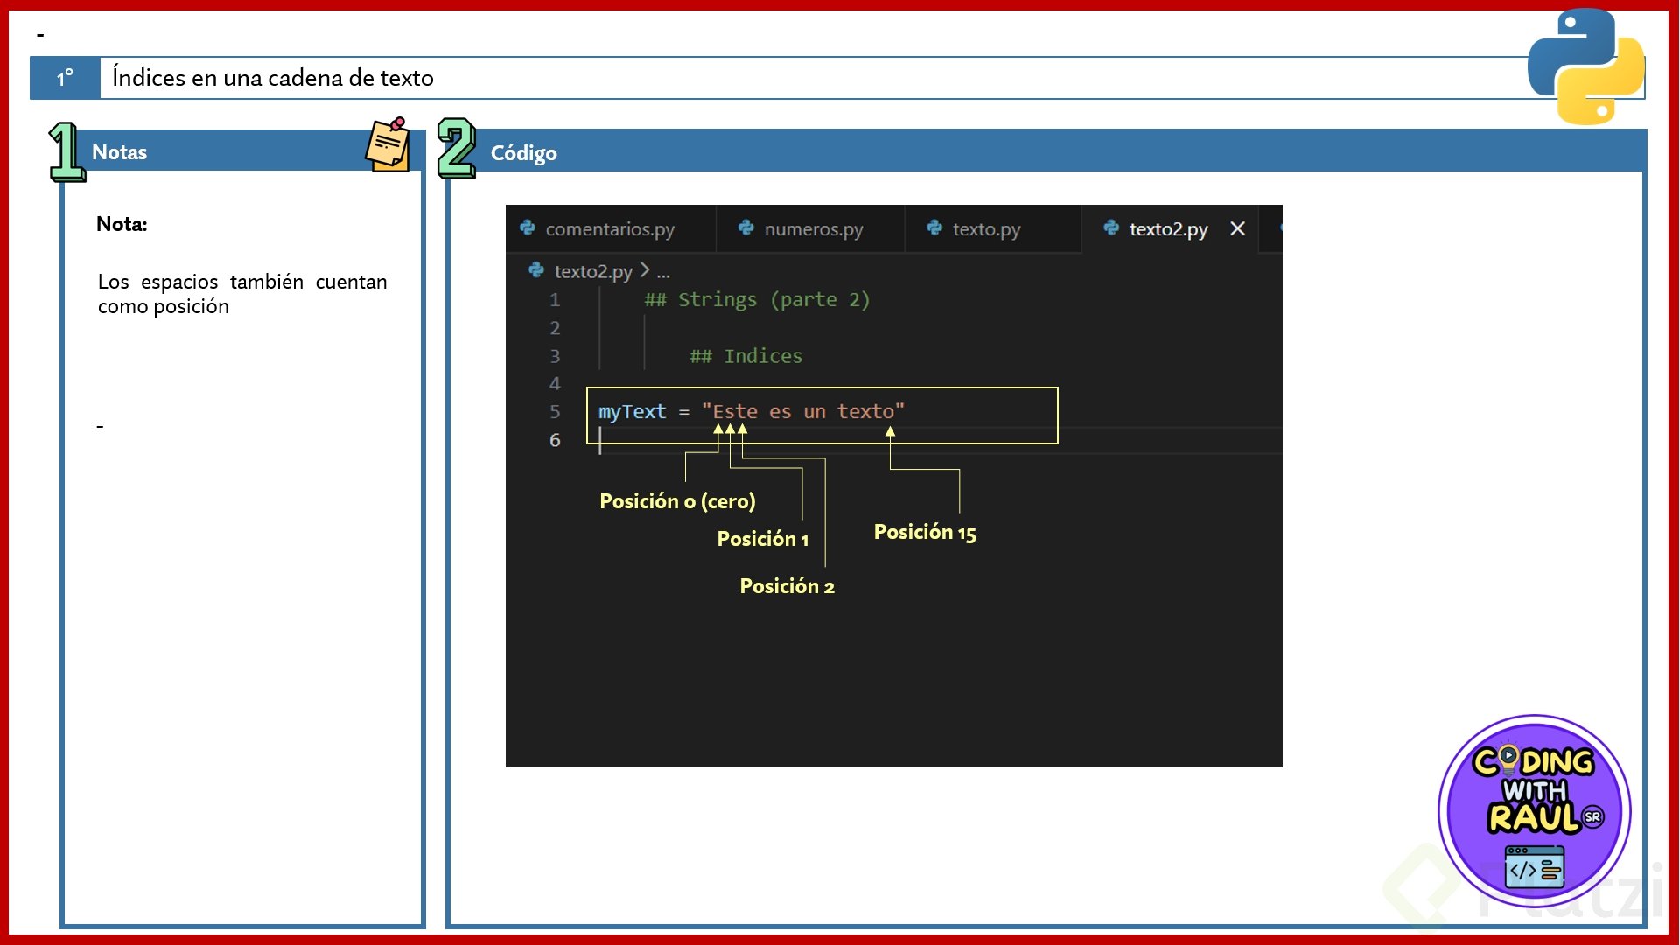Screen dimensions: 1680x945
Task: Click the Python icon on numeros.py tab
Action: click(746, 228)
